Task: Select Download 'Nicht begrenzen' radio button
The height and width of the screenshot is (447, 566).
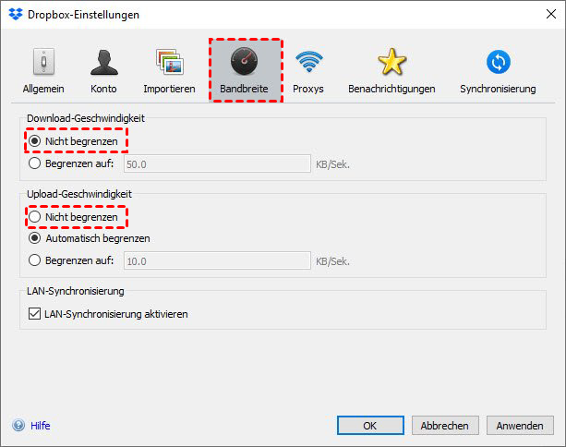Action: point(35,140)
